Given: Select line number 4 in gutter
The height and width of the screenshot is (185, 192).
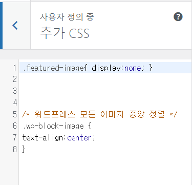Looking at the screenshot, I should [x=15, y=102].
